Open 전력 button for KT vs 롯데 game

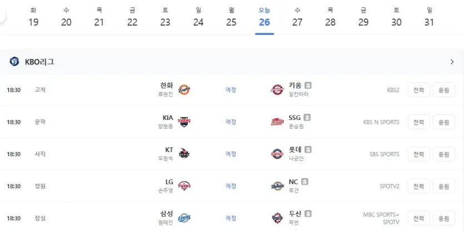point(419,154)
